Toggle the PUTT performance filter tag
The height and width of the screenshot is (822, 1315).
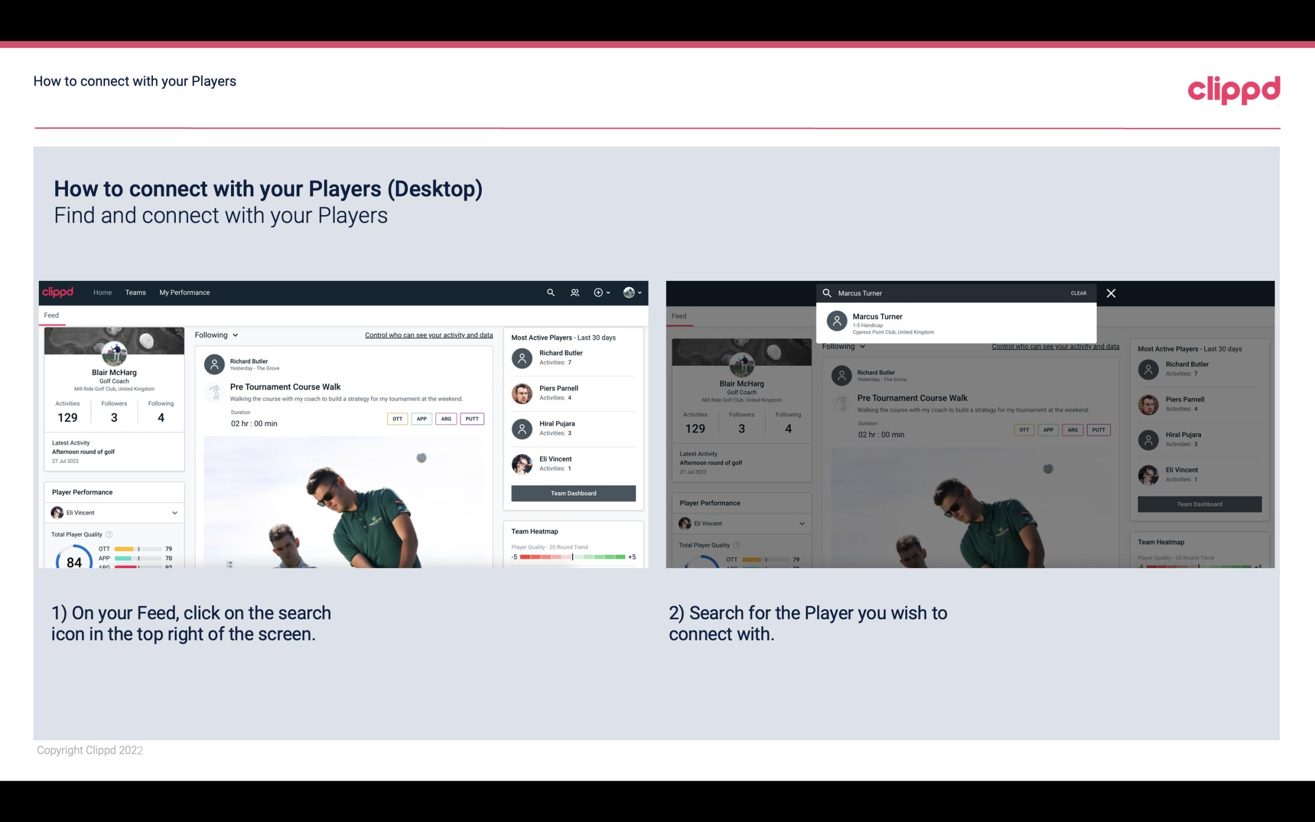[472, 418]
